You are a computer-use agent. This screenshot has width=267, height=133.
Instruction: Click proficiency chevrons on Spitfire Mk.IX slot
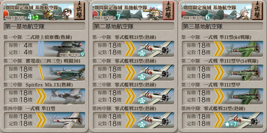[41, 96]
